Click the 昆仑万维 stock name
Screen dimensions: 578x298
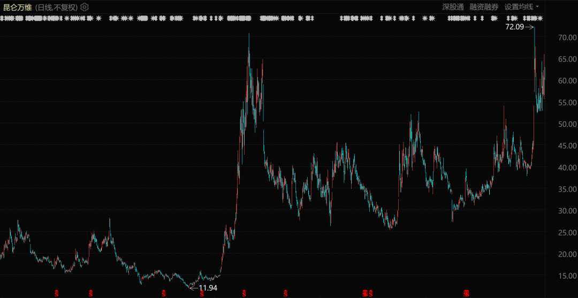click(17, 7)
